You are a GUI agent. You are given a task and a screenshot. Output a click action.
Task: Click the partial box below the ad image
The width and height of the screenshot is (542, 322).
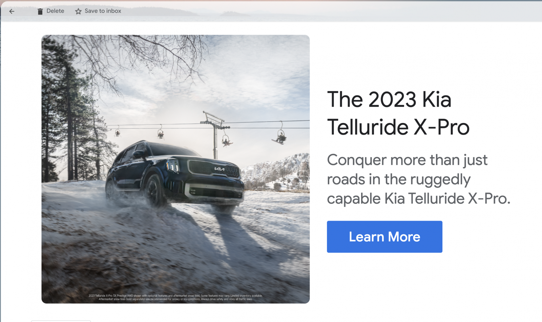tap(61, 321)
